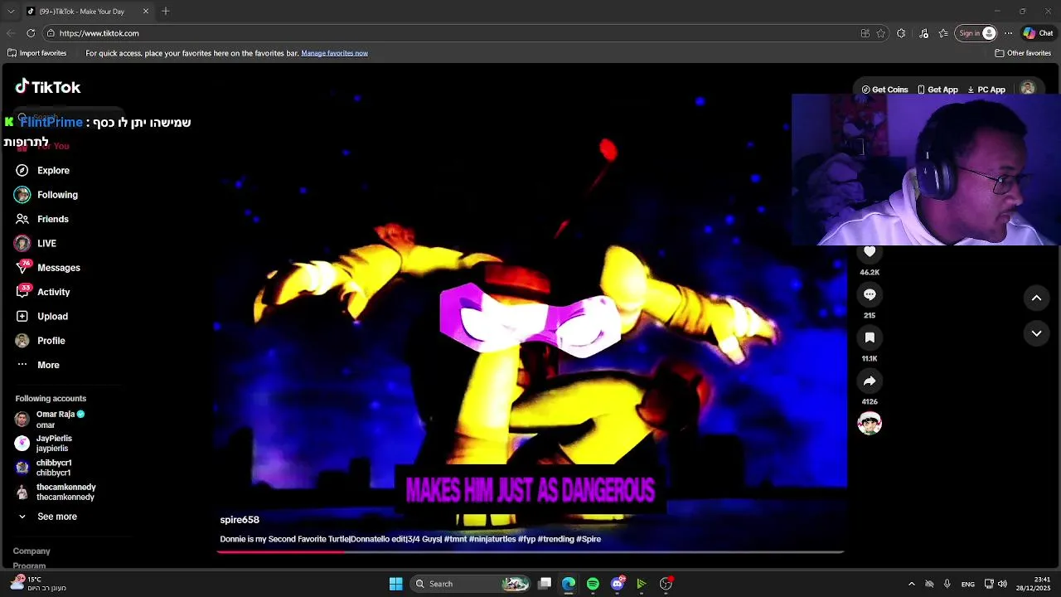Click the Get App button
This screenshot has height=597, width=1061.
tap(937, 90)
